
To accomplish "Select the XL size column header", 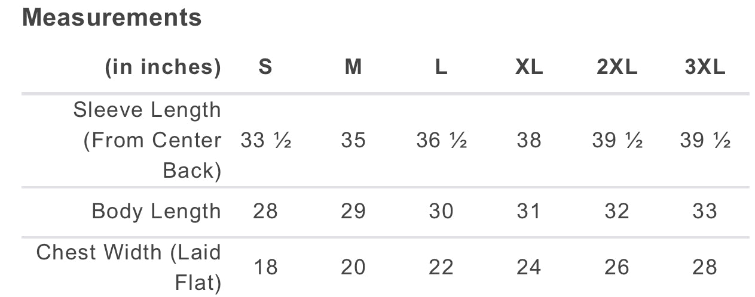I will (x=529, y=67).
